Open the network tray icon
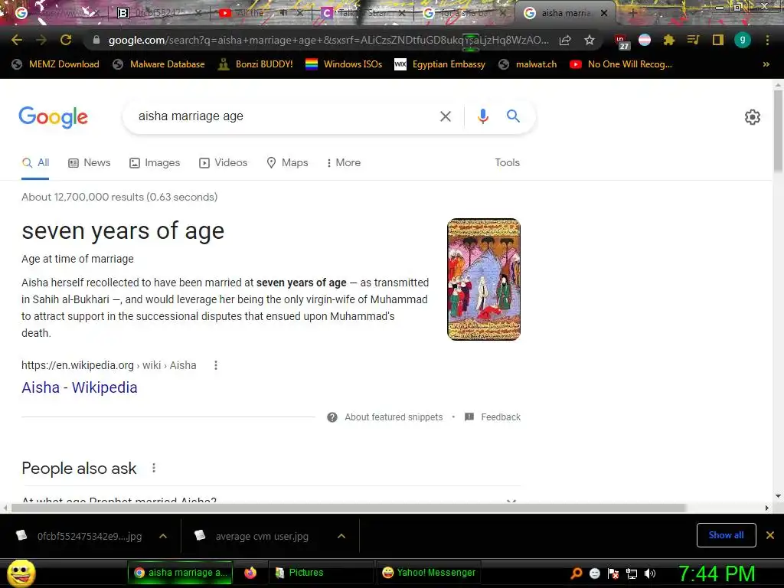 (x=632, y=573)
